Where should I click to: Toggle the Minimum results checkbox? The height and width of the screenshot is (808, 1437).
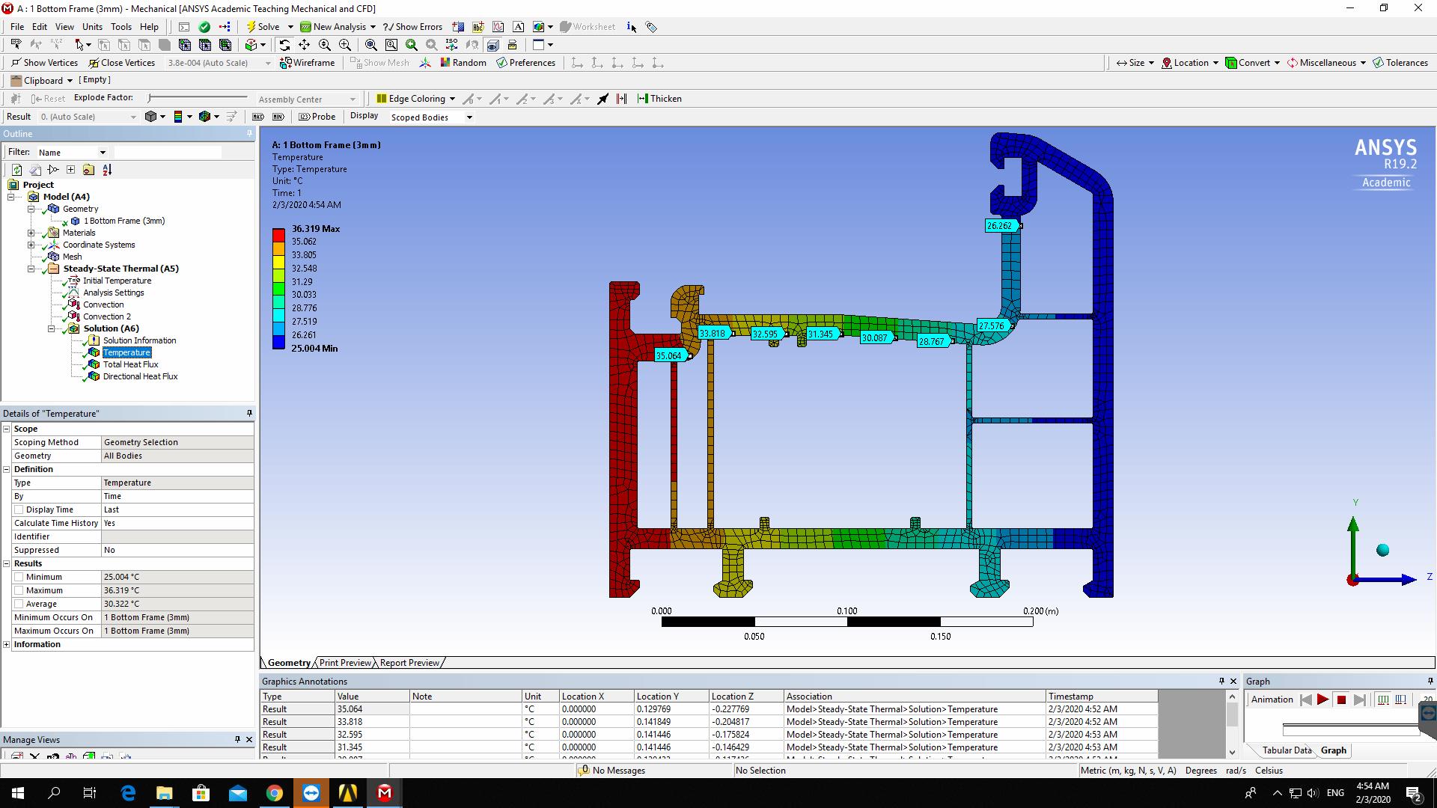point(19,577)
